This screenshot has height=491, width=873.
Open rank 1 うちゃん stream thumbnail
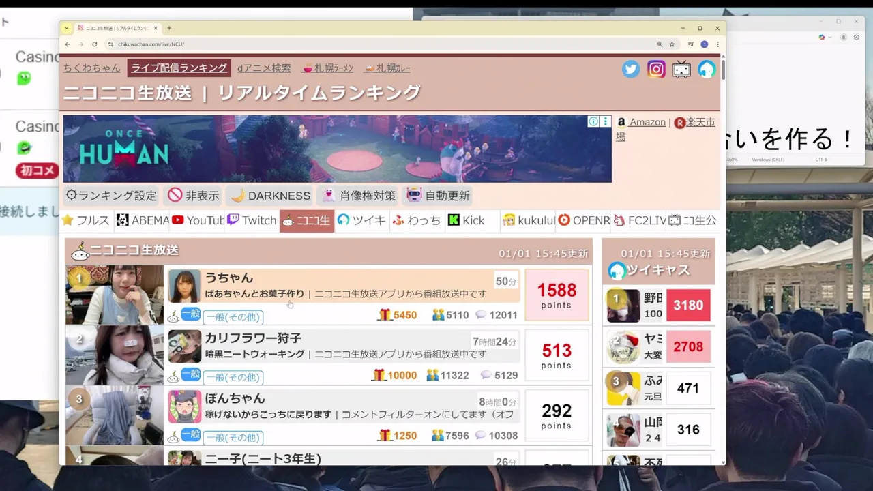(x=115, y=295)
